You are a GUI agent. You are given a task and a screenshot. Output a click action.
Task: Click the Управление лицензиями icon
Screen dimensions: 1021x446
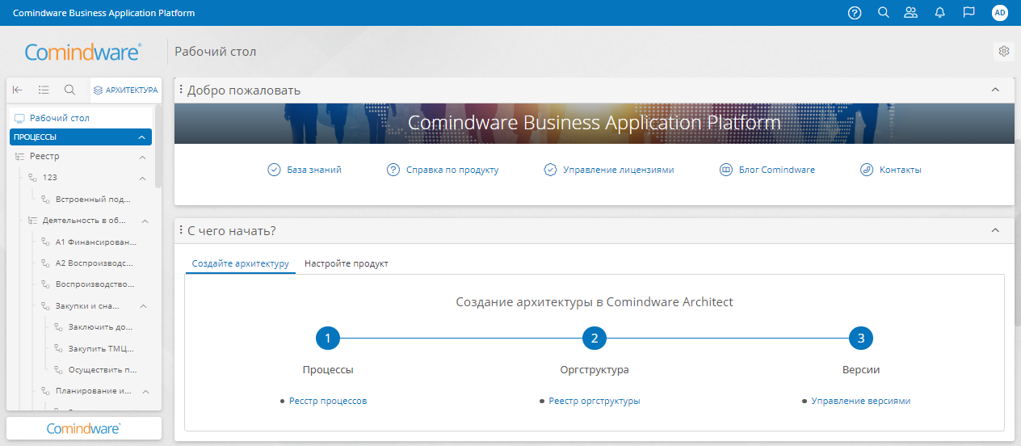pos(550,170)
